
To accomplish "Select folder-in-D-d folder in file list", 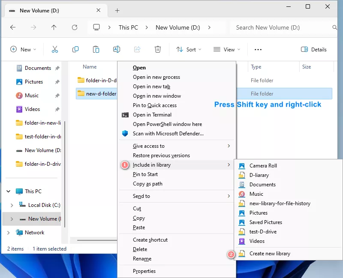I will pos(97,80).
